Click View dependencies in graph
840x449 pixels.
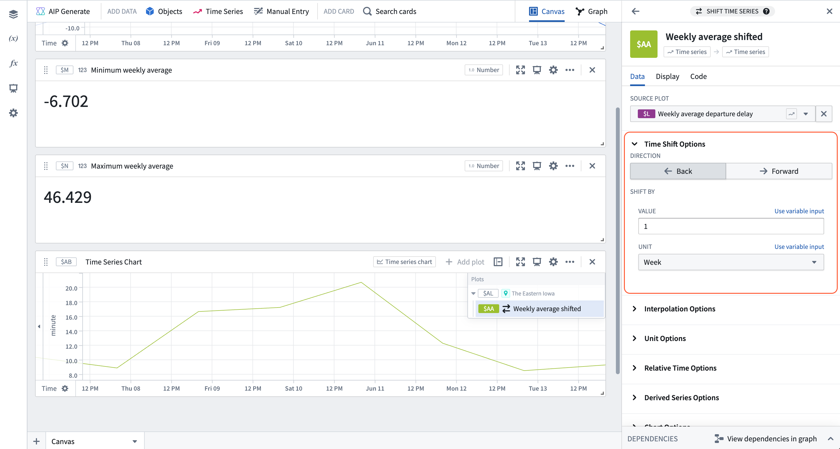772,439
